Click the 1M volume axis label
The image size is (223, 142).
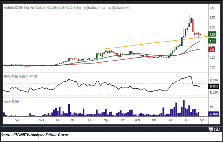[x=211, y=107]
